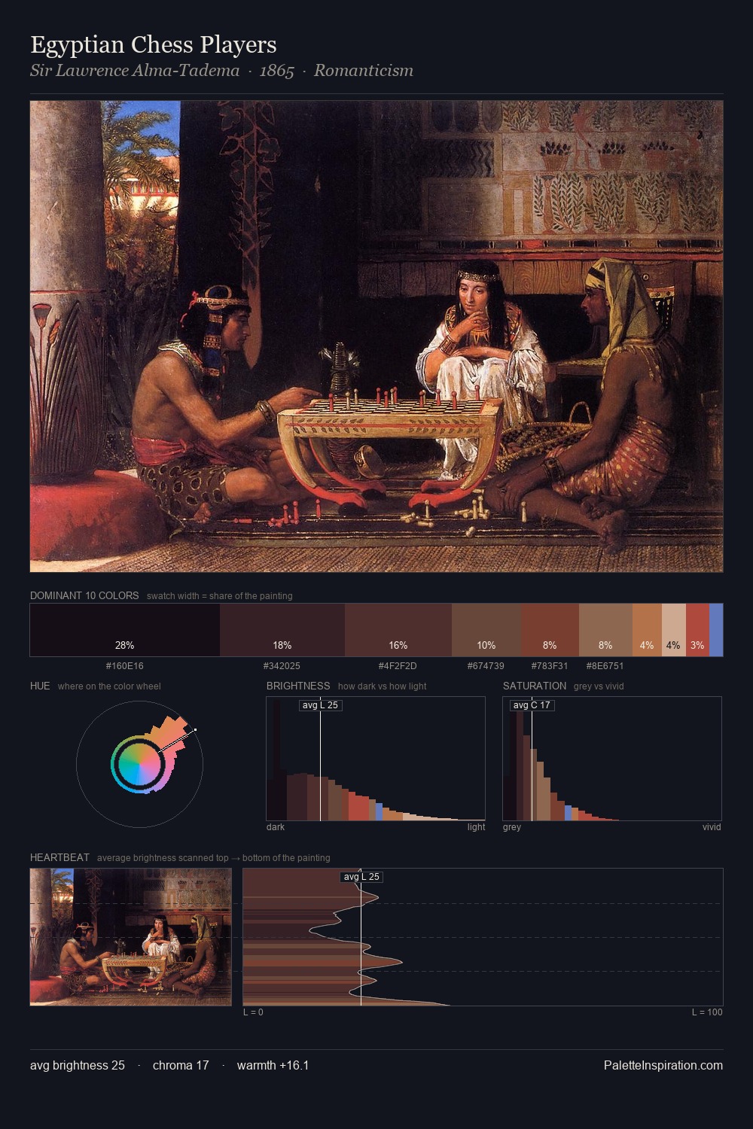Click the dark axis label under Brightness
This screenshot has height=1129, width=753.
(x=276, y=827)
